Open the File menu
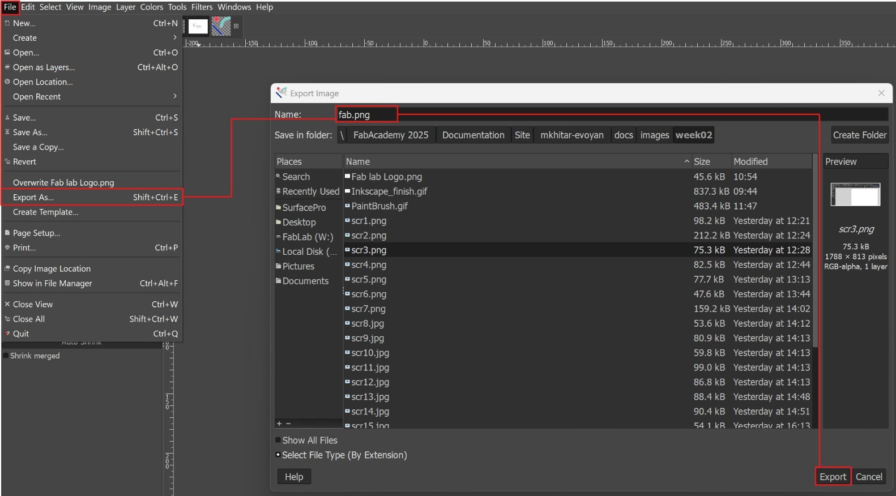The width and height of the screenshot is (896, 496). coord(10,7)
